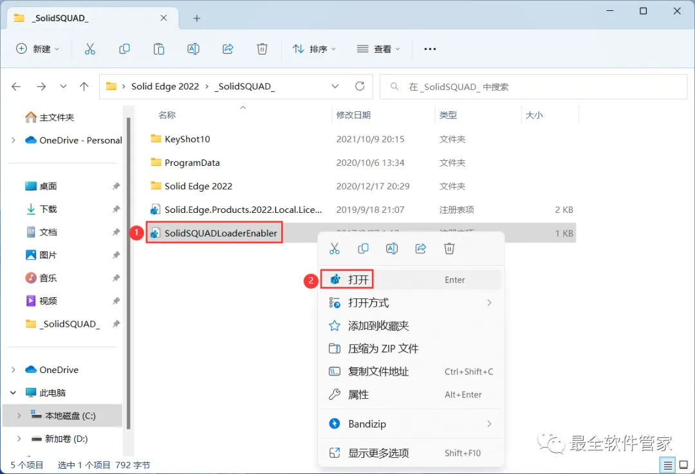695x474 pixels.
Task: Close the _SolidSQUAD_ tab
Action: (x=163, y=18)
